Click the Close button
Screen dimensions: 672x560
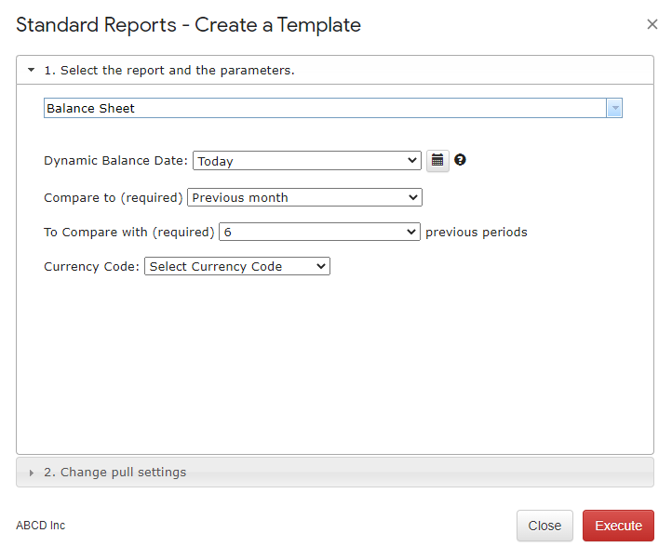pos(544,526)
